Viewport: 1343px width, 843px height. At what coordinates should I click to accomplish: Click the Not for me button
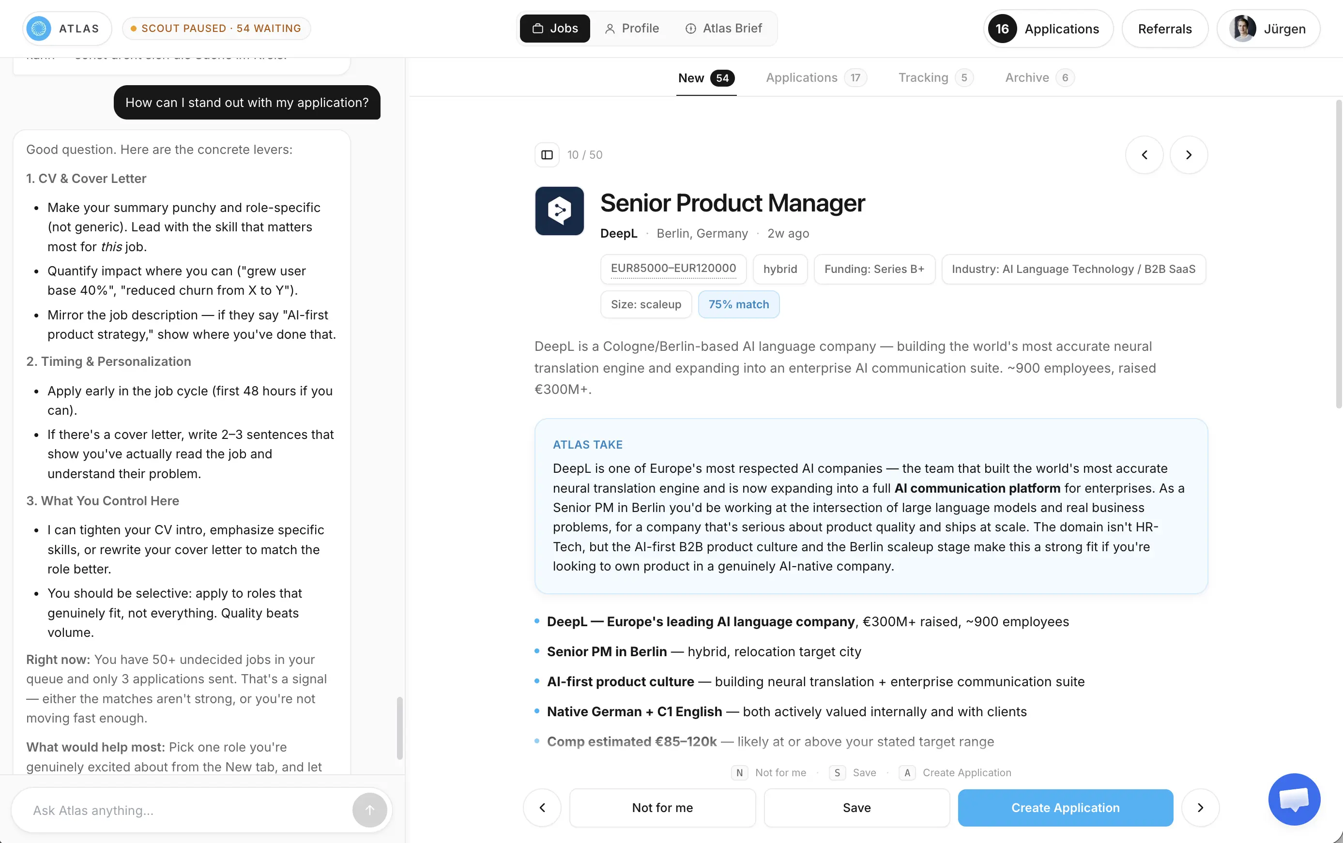point(662,808)
